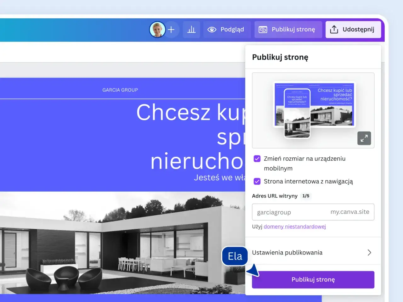This screenshot has width=403, height=302.
Task: Click the 1/5 URL counter badge
Action: click(x=306, y=196)
